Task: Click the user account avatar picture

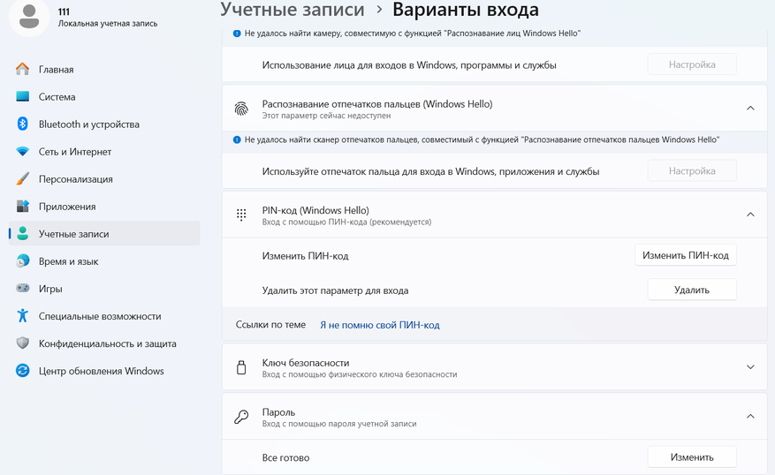Action: click(x=29, y=17)
